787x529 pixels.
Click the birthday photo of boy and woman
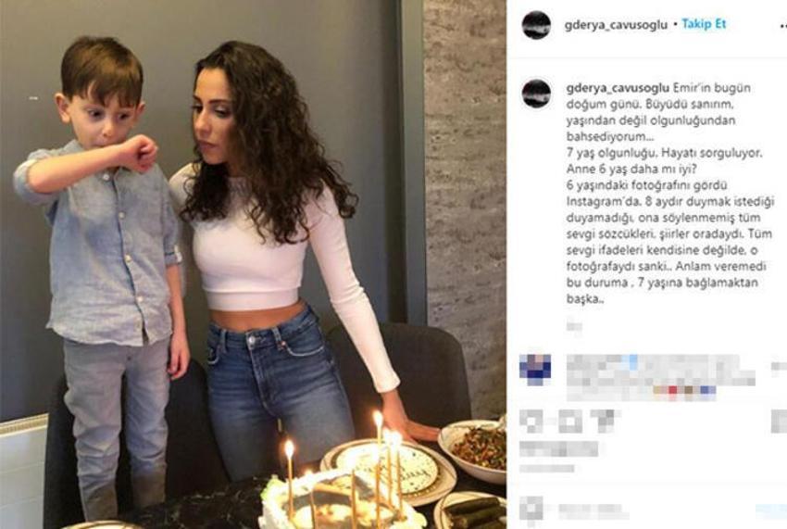(x=253, y=264)
